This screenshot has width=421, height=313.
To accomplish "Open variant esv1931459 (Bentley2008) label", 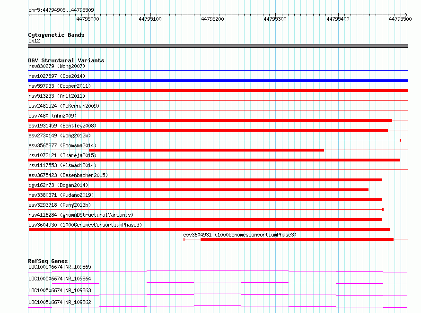I will (62, 126).
